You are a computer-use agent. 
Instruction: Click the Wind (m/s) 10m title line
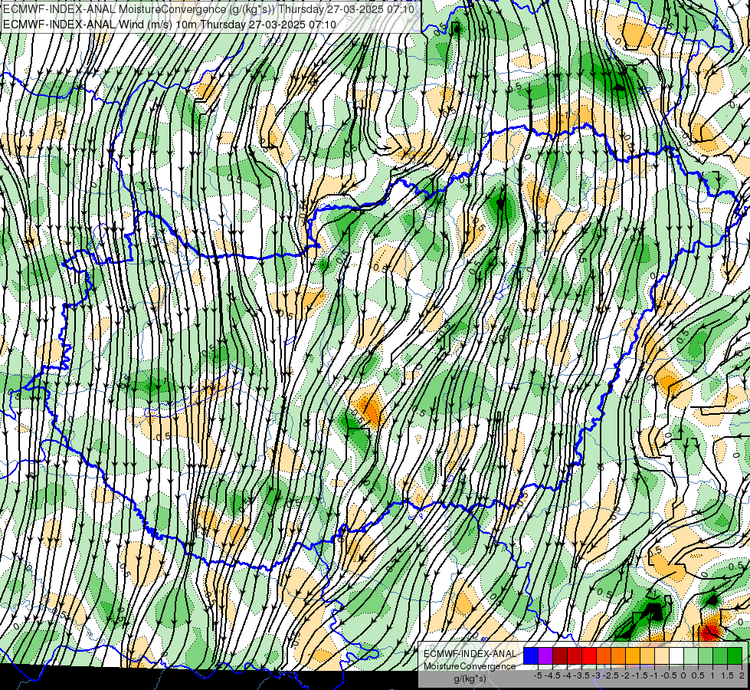pos(169,25)
